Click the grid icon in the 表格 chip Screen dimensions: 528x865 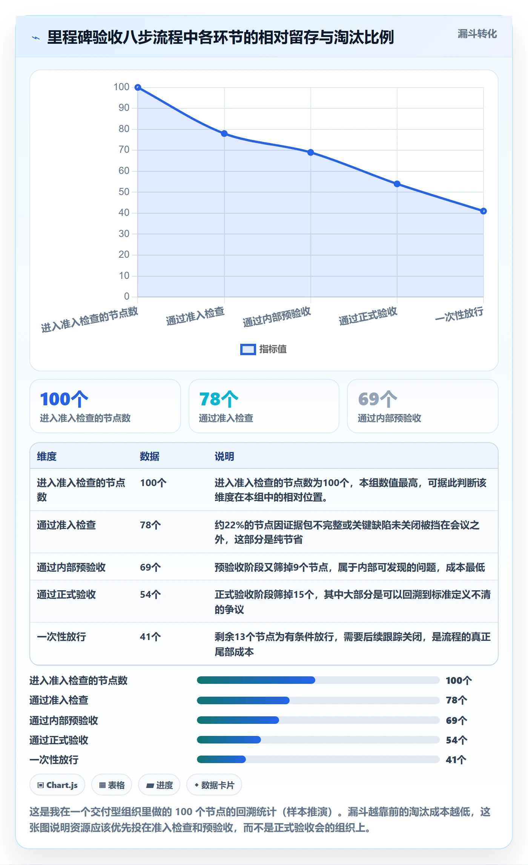pyautogui.click(x=102, y=785)
